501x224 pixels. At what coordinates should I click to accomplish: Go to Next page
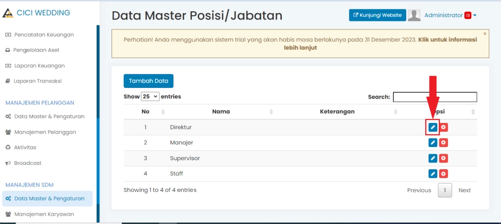[465, 190]
